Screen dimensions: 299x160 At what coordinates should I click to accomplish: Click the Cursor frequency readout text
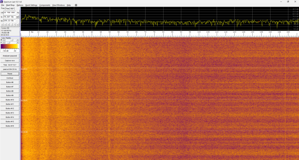point(6,31)
